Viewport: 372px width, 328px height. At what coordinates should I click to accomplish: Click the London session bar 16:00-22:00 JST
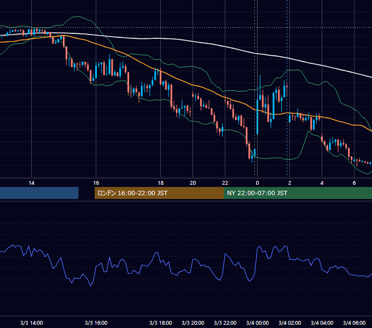tap(159, 193)
